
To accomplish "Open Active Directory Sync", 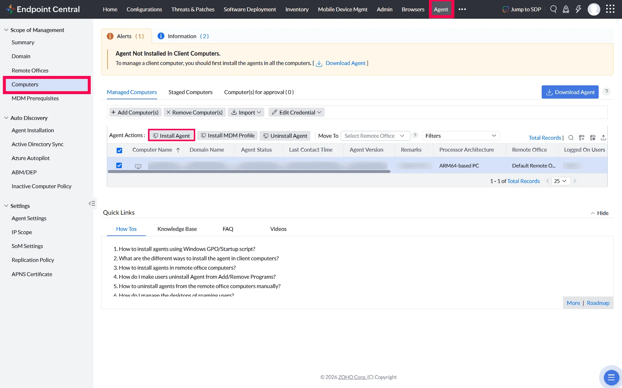I will (x=38, y=144).
